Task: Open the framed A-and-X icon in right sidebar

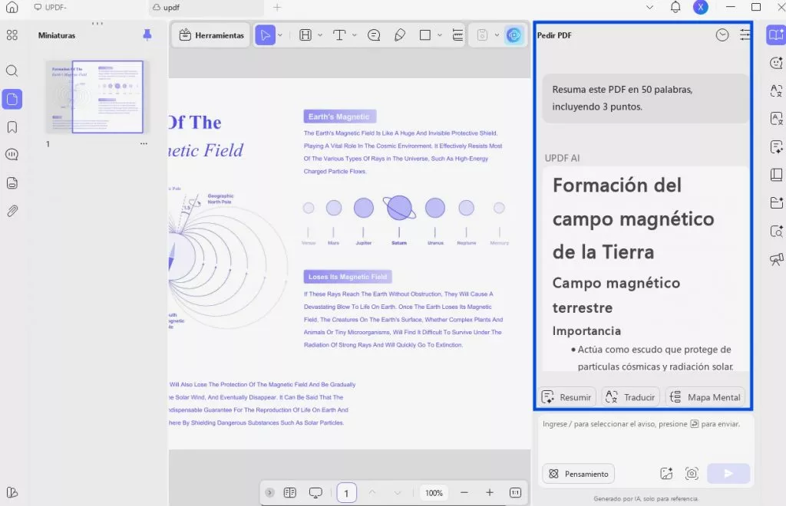Action: [776, 119]
